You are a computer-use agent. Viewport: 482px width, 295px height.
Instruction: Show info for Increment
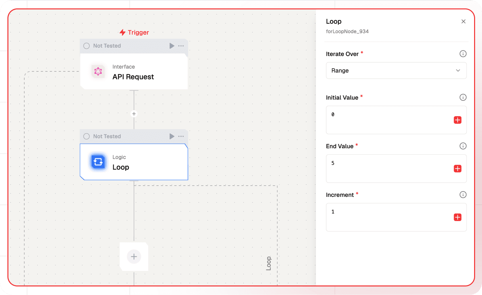point(463,195)
